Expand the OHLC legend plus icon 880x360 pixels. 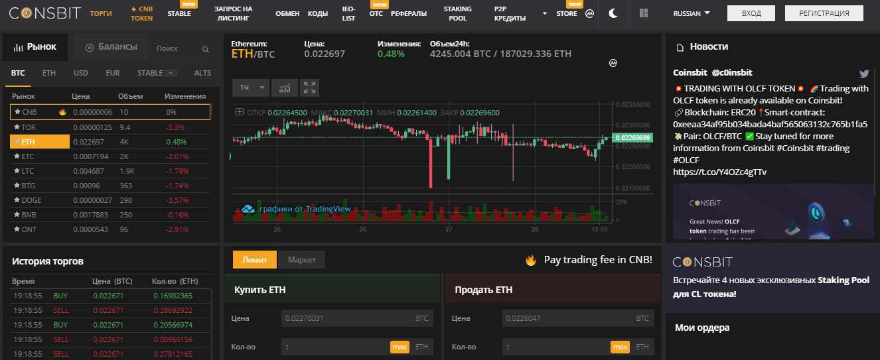[x=240, y=113]
